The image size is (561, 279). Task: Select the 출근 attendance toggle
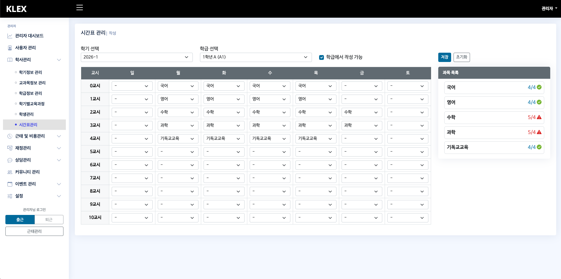click(20, 220)
